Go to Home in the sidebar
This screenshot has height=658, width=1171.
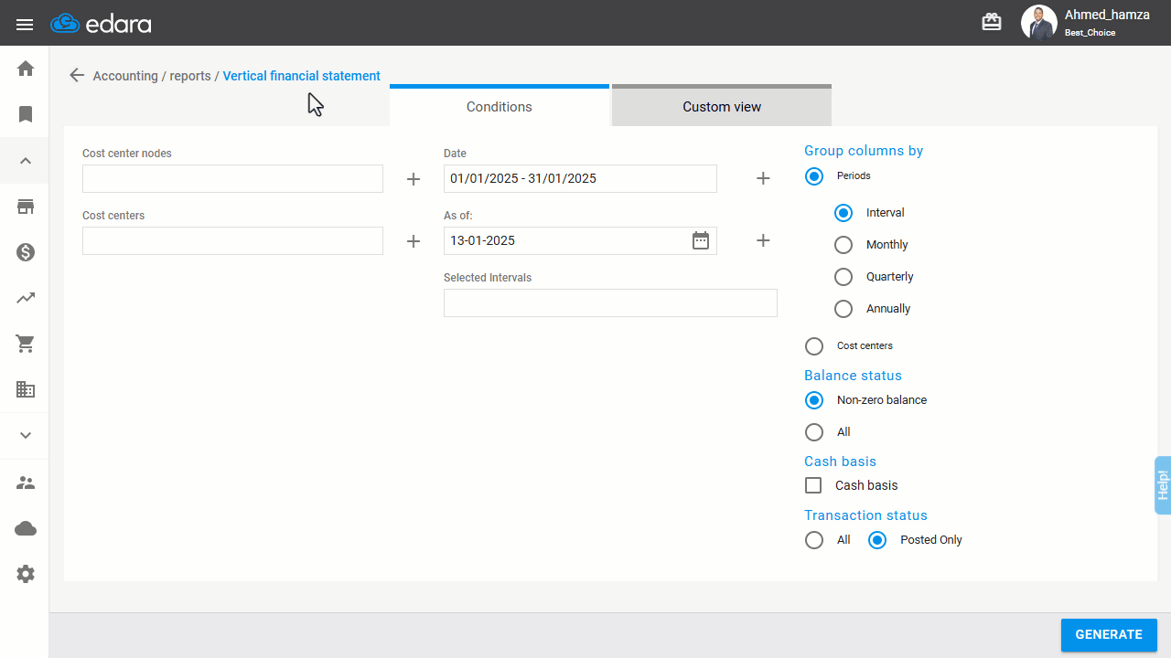coord(26,69)
